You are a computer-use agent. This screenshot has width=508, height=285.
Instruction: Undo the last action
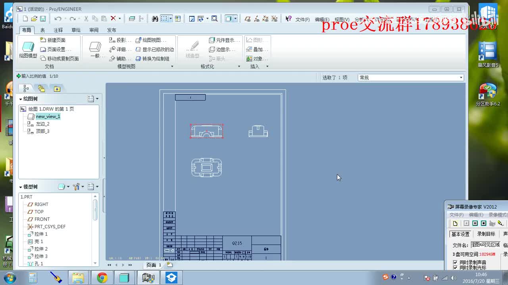tap(58, 19)
